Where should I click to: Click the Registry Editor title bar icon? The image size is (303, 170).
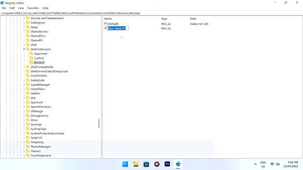pos(2,3)
